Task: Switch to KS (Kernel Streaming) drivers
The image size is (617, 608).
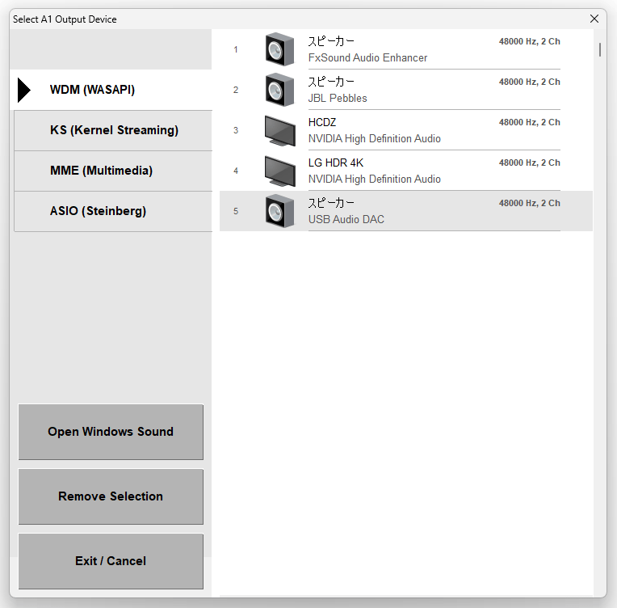Action: pos(113,130)
